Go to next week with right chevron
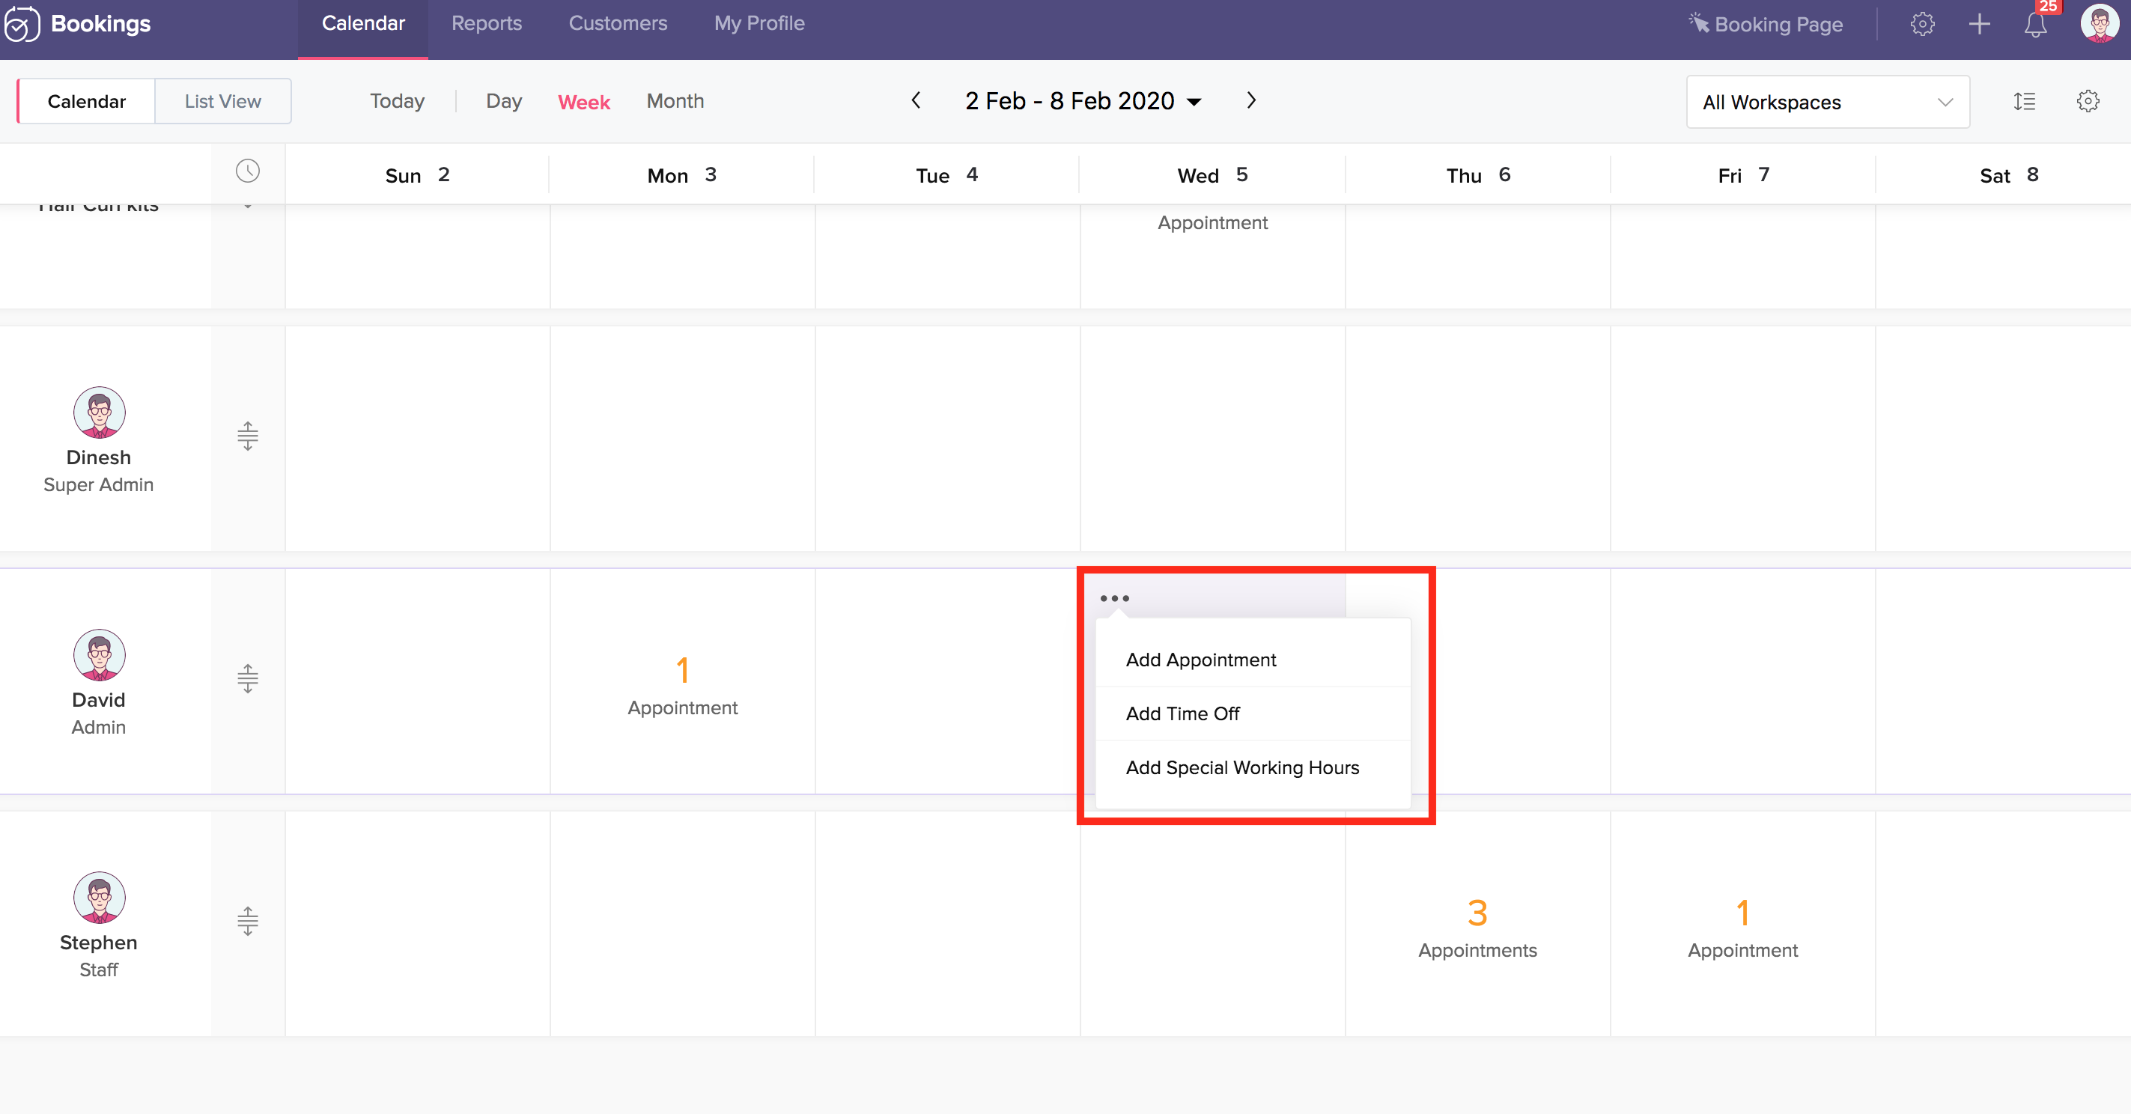Screen dimensions: 2131x1114 click(x=1250, y=101)
